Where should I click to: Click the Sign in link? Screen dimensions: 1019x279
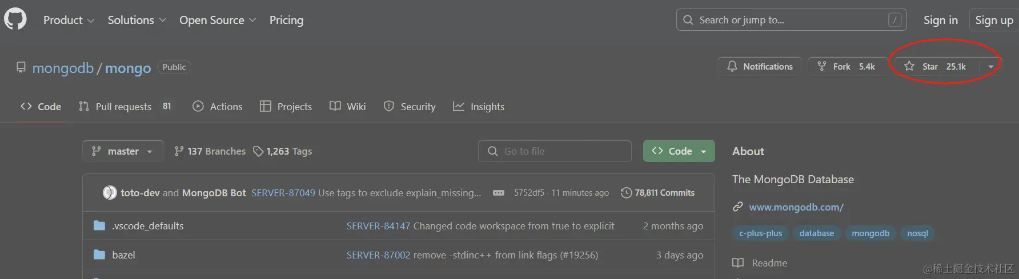940,20
